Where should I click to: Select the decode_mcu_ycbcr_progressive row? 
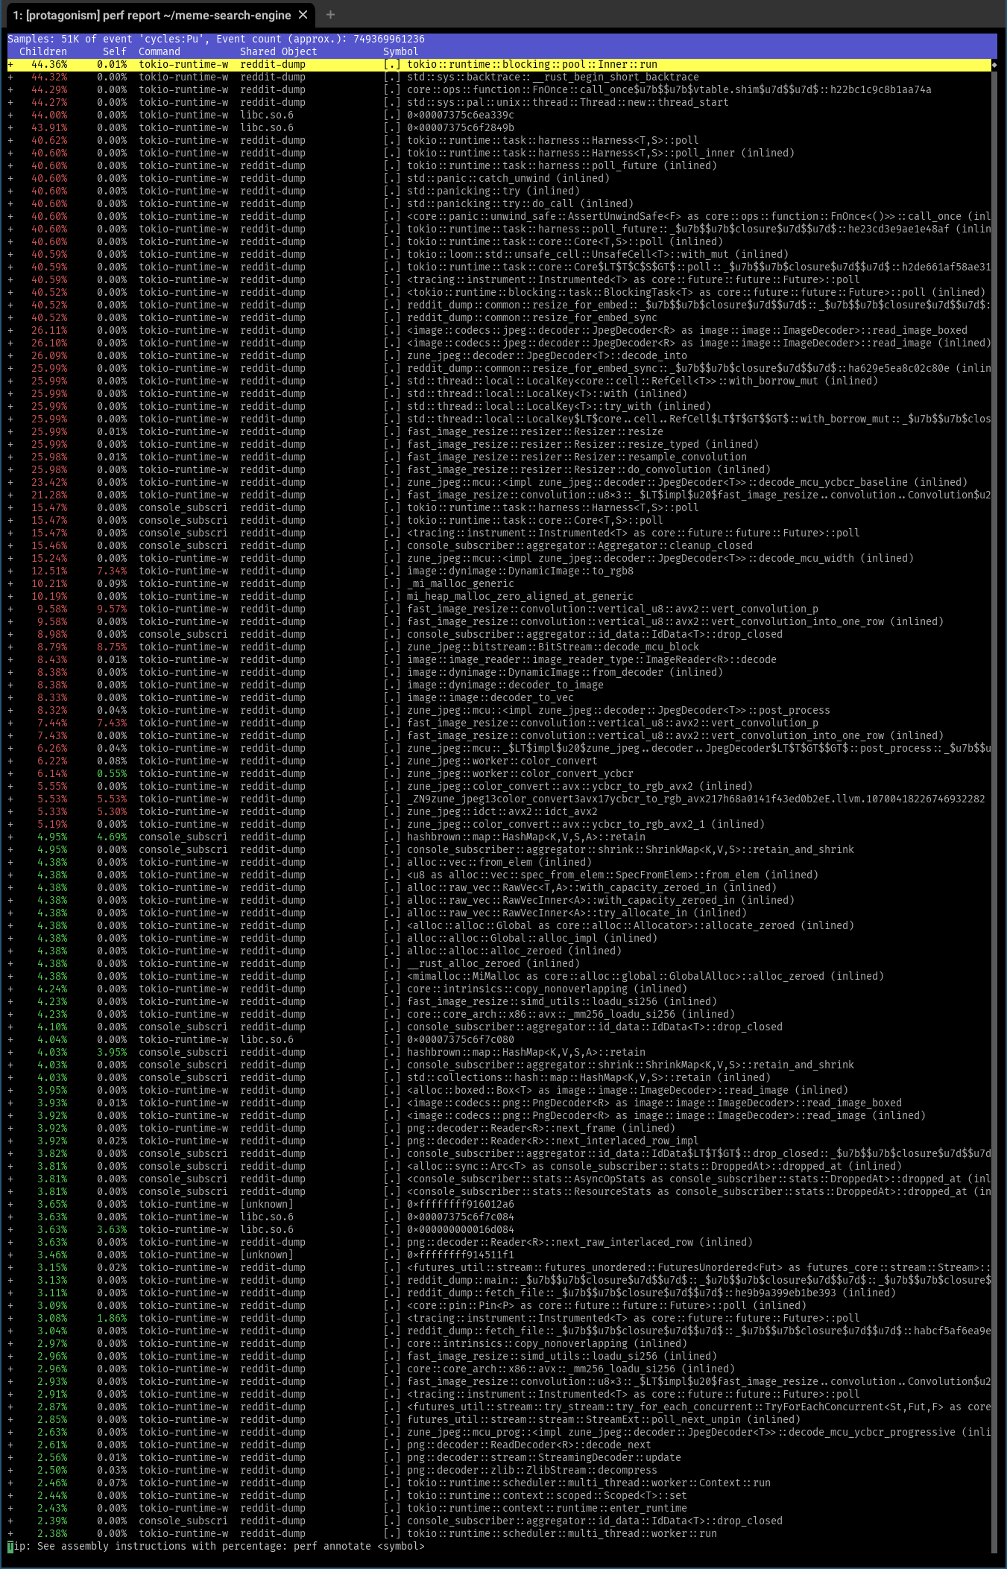pos(499,1432)
